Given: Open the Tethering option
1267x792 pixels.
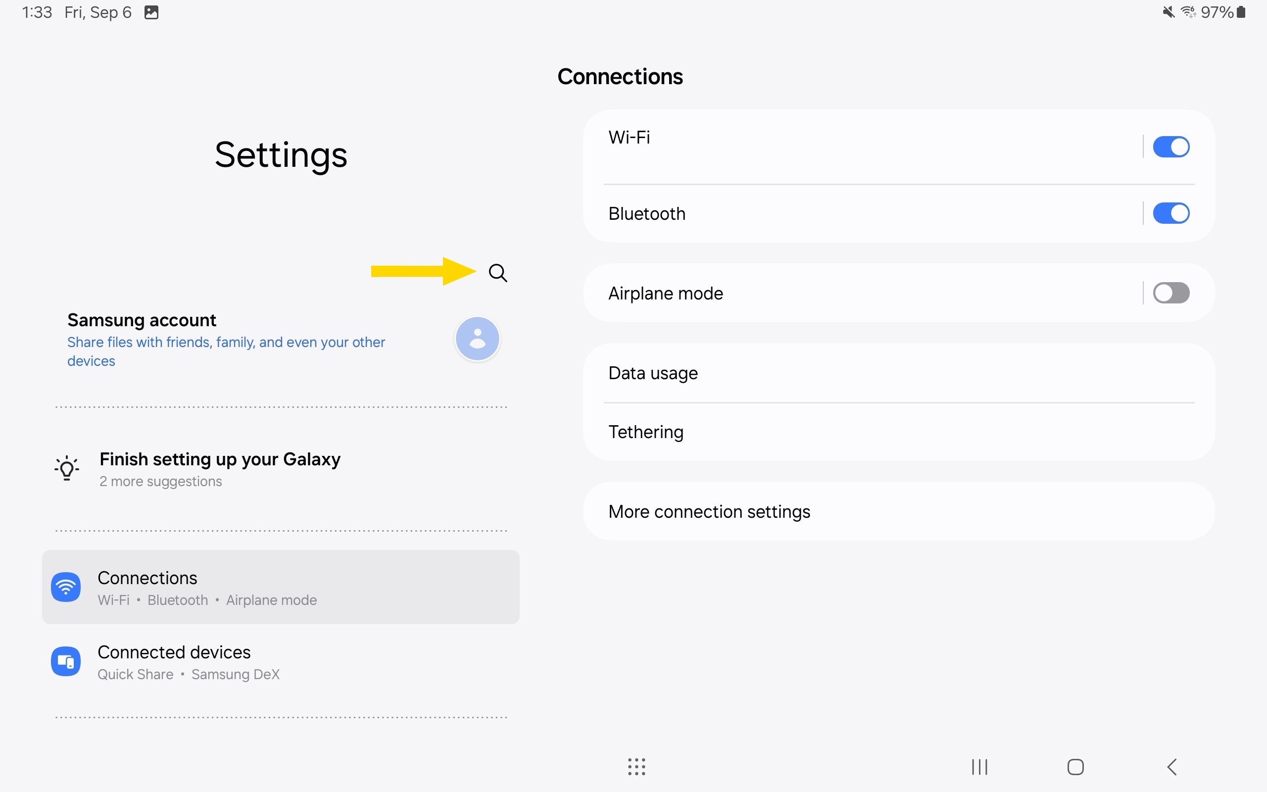Looking at the screenshot, I should pyautogui.click(x=645, y=432).
